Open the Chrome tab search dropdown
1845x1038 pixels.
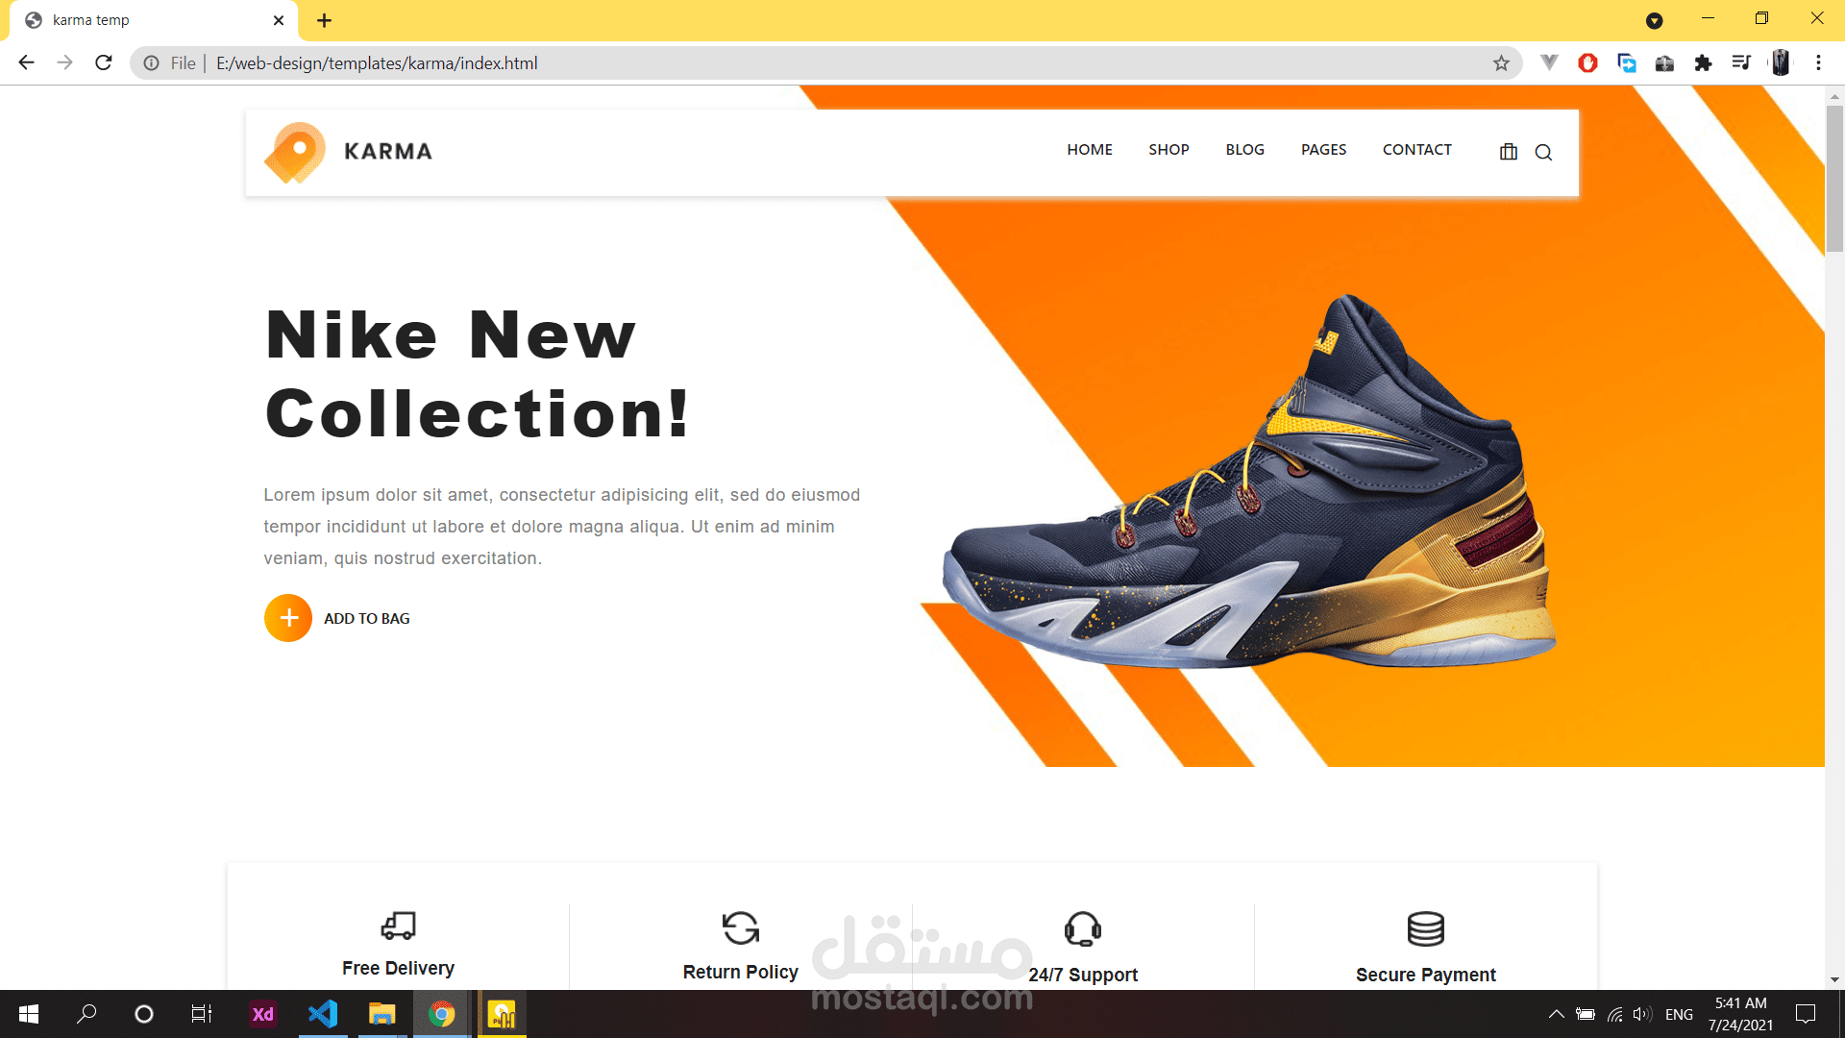1654,20
